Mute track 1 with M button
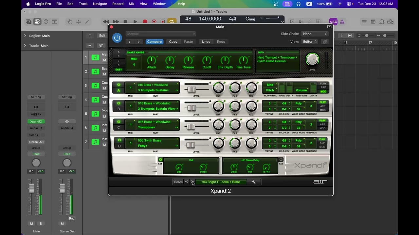Screen dimensions: 419x235 104,60
